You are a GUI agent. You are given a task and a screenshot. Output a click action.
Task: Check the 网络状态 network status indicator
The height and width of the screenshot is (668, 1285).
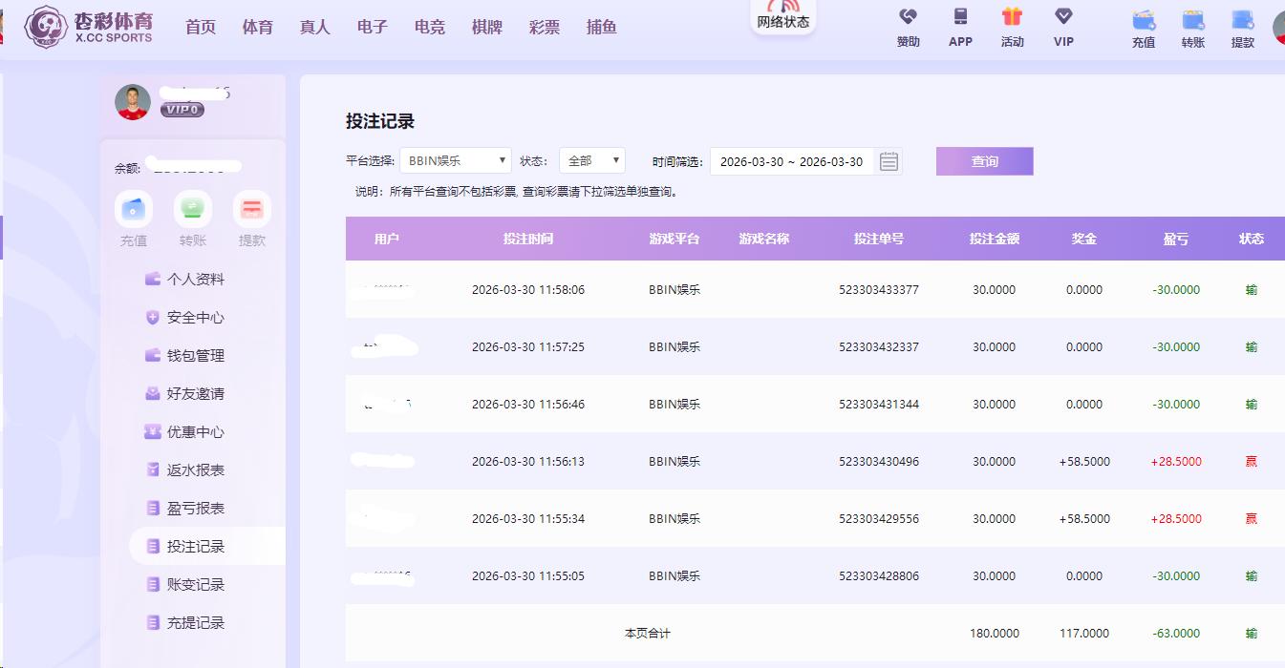pos(783,16)
